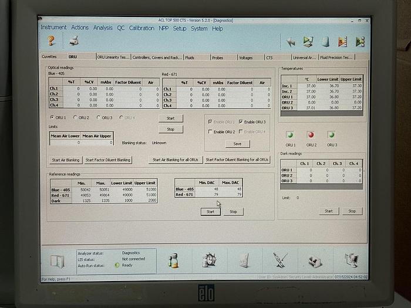This screenshot has width=411, height=308.
Task: Open the Calibration menu
Action: pos(142,28)
